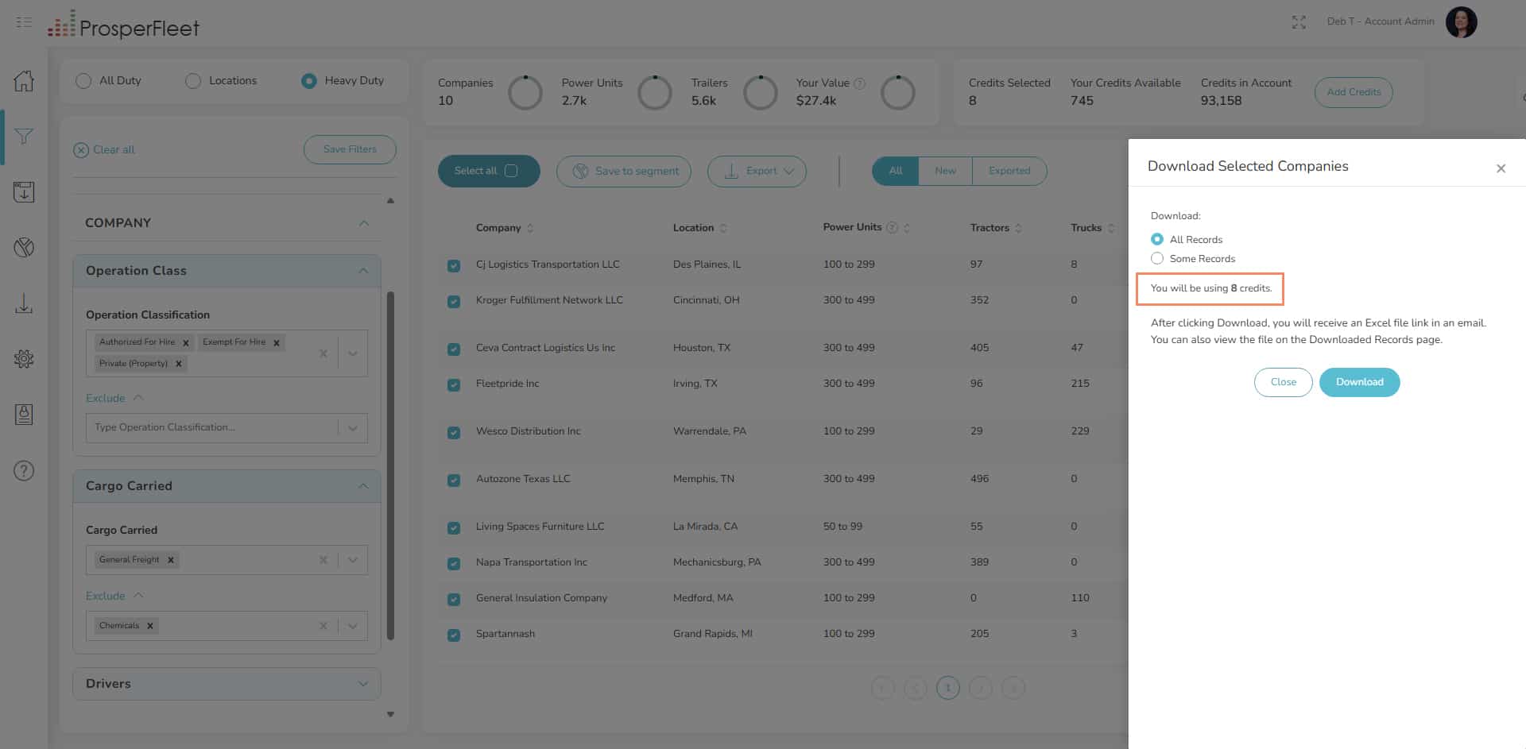This screenshot has height=749, width=1526.
Task: Switch to the New companies tab
Action: click(945, 171)
